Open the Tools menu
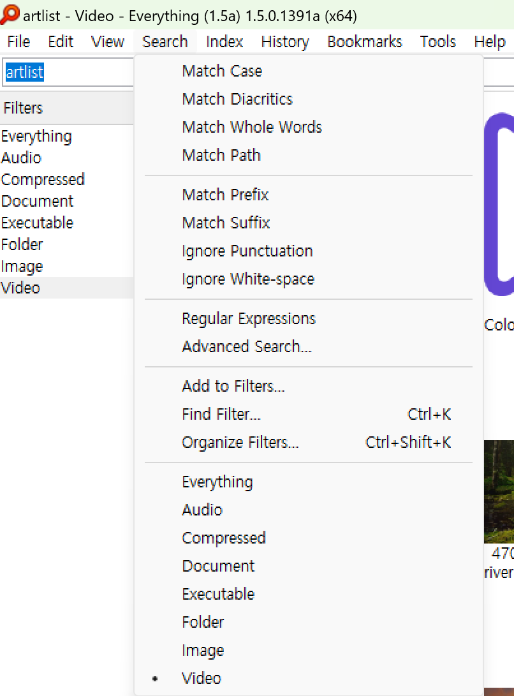The image size is (514, 696). (437, 41)
